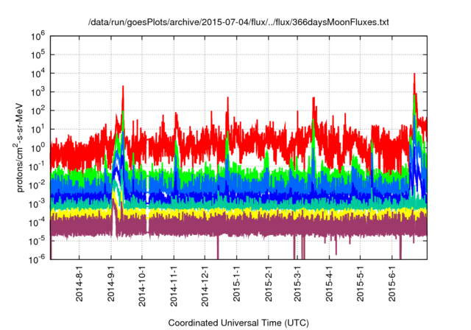Click the protons/cm²-s-sr-MeV y-axis label
471x330 pixels.
coord(22,146)
